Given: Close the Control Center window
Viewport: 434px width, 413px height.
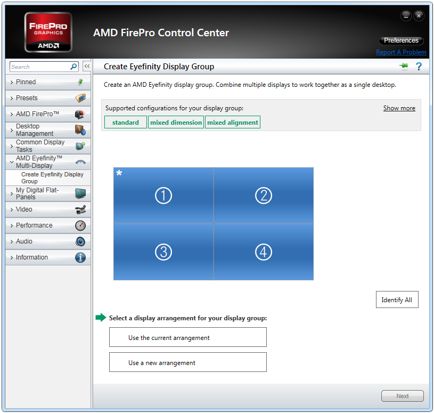Looking at the screenshot, I should click(x=419, y=16).
